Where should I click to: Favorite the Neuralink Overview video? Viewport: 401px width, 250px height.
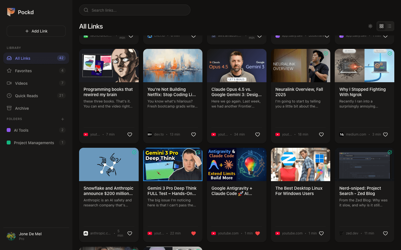[321, 134]
